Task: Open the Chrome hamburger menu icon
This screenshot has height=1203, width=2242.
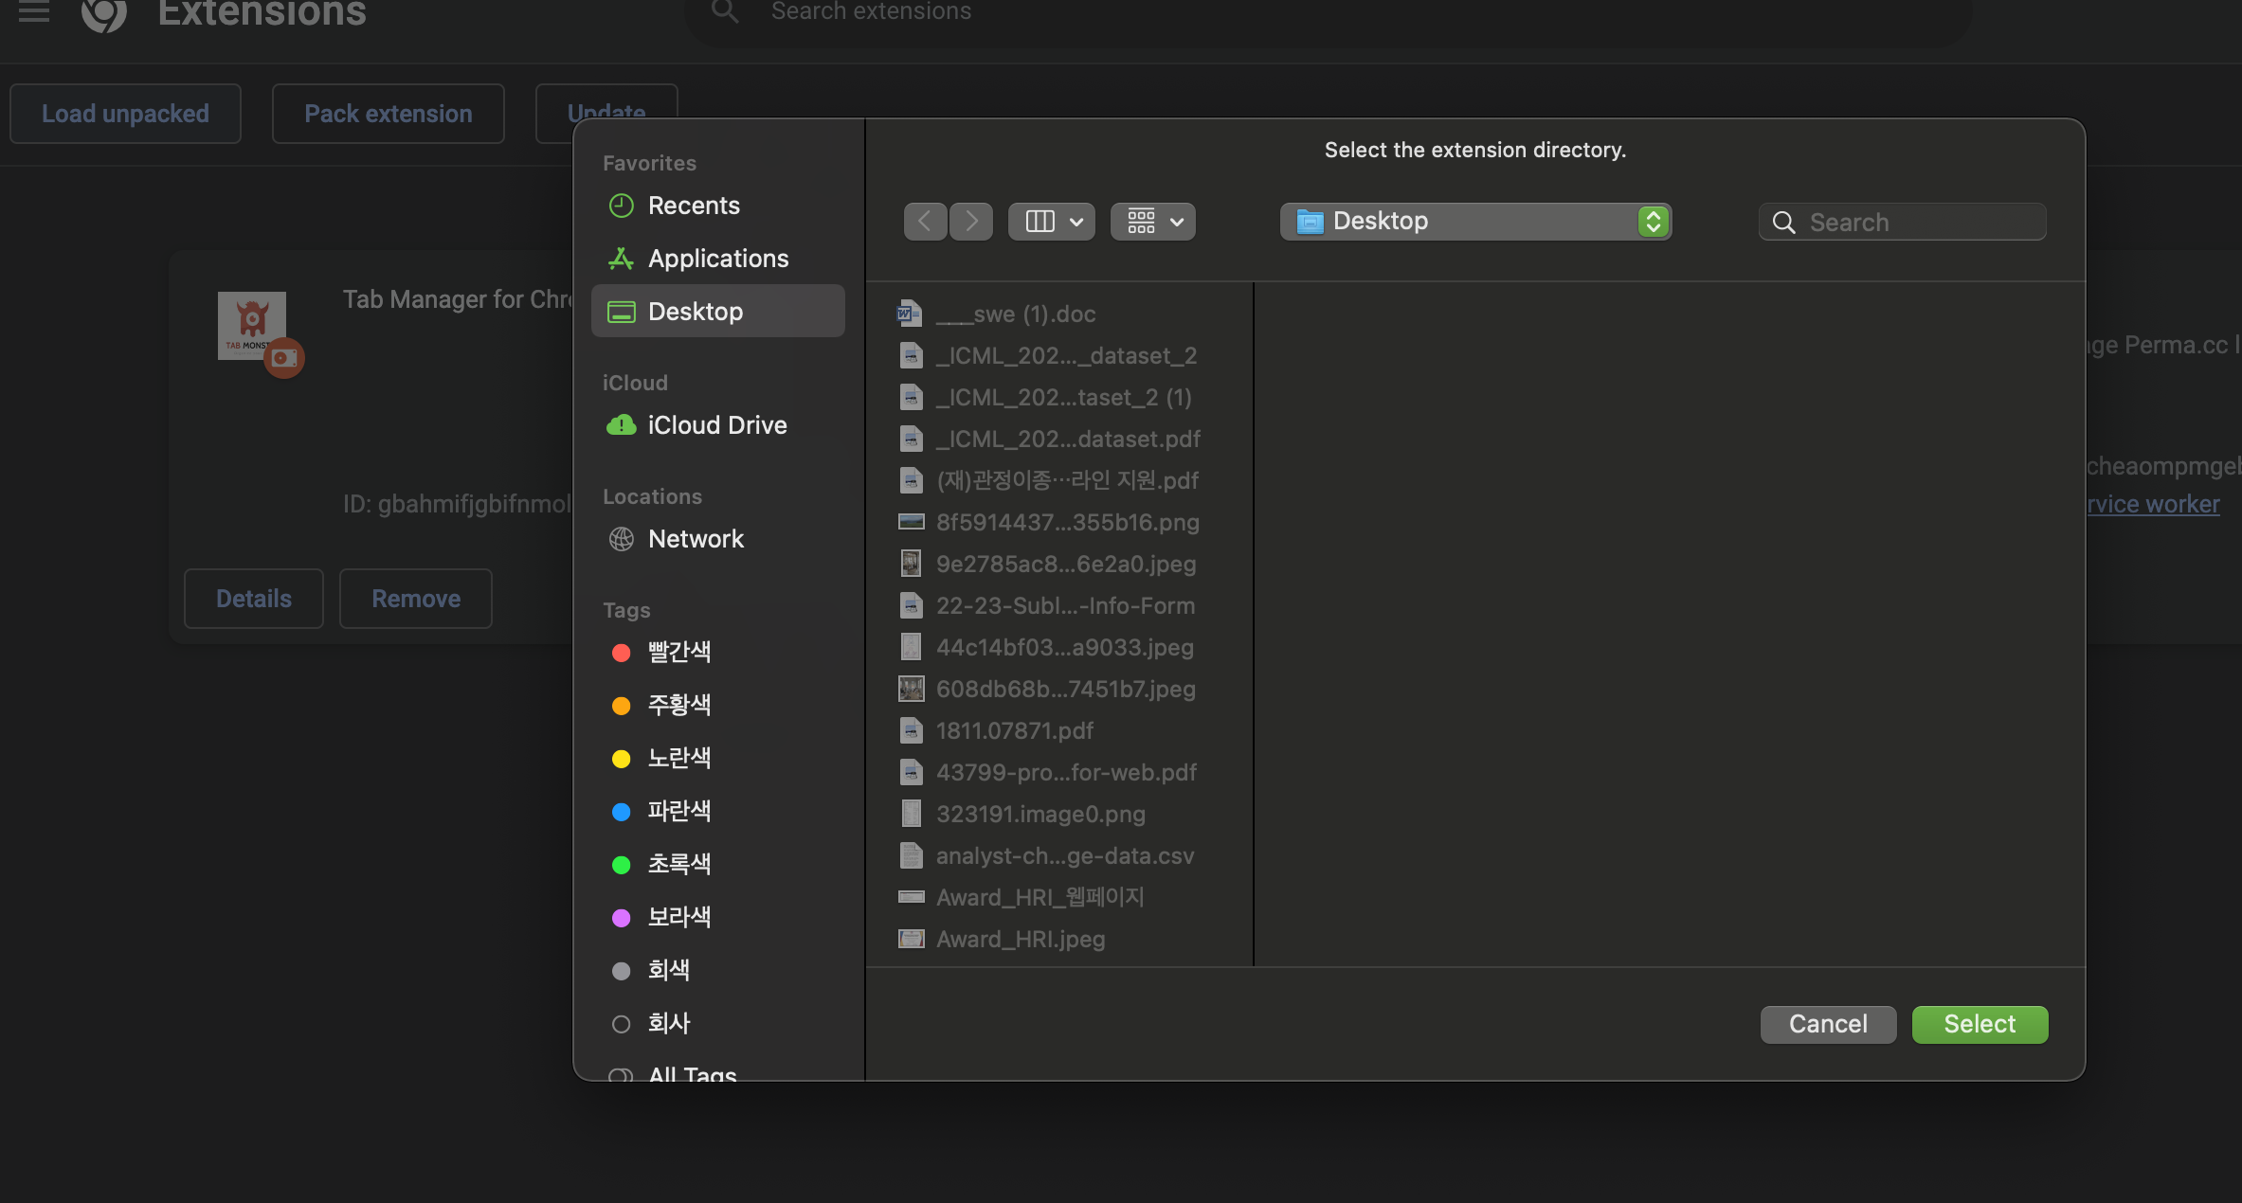Action: pyautogui.click(x=34, y=12)
